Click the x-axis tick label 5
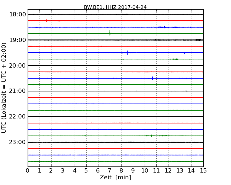Viewport: 231px width, 185px height. coord(86,171)
